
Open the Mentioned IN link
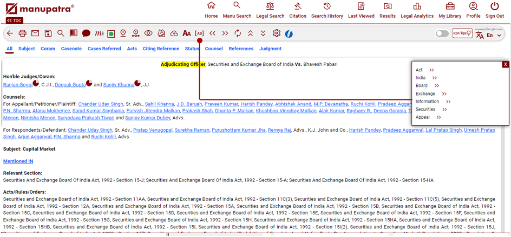pyautogui.click(x=18, y=161)
